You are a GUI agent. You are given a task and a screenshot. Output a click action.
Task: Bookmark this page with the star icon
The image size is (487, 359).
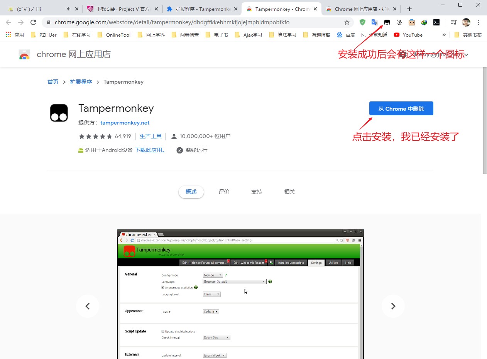347,22
